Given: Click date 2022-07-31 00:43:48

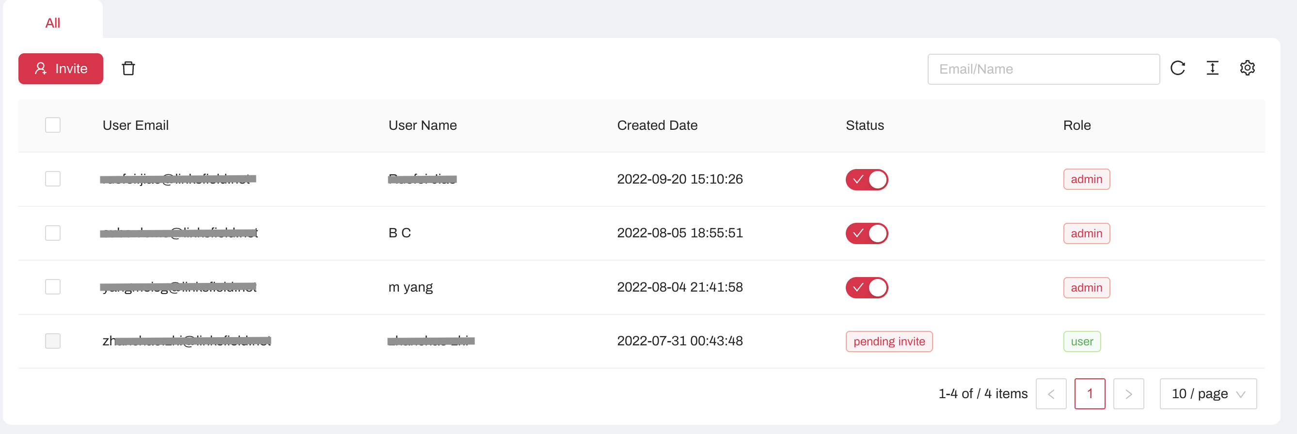Looking at the screenshot, I should coord(680,341).
